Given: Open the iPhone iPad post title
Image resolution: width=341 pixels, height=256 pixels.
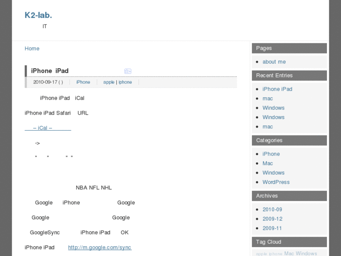Looking at the screenshot, I should click(50, 71).
